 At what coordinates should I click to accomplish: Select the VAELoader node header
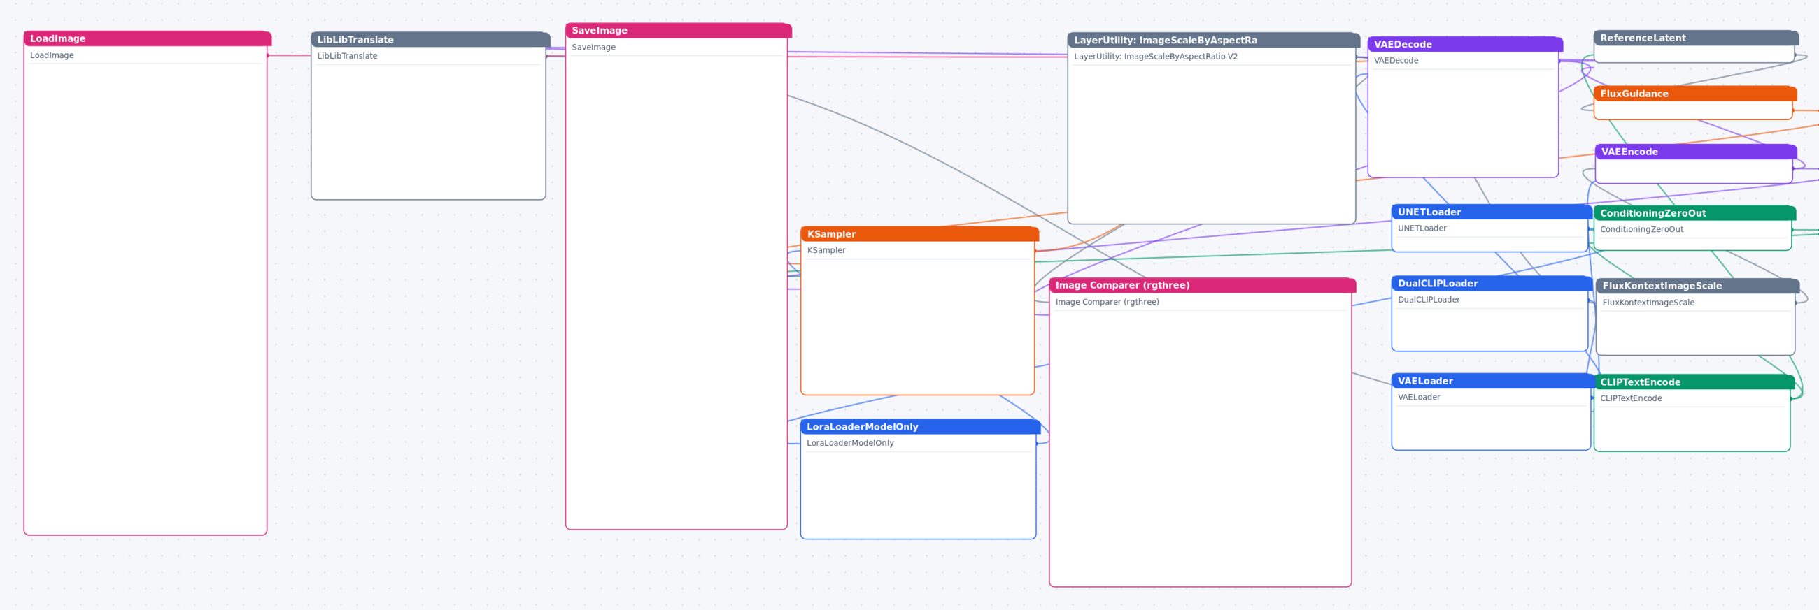1493,381
